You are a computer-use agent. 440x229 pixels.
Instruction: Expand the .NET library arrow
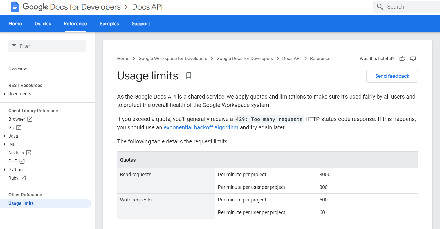[x=5, y=144]
